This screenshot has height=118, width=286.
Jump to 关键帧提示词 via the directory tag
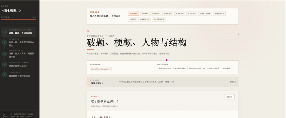(x=220, y=13)
